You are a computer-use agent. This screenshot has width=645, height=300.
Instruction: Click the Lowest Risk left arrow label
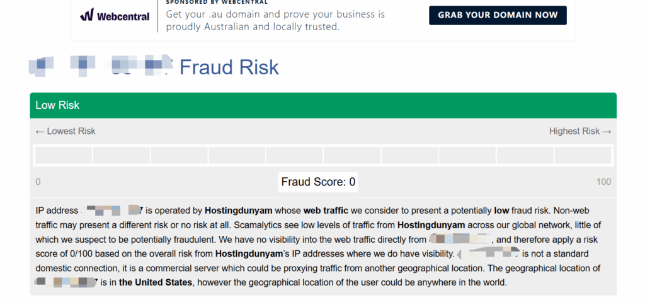66,131
